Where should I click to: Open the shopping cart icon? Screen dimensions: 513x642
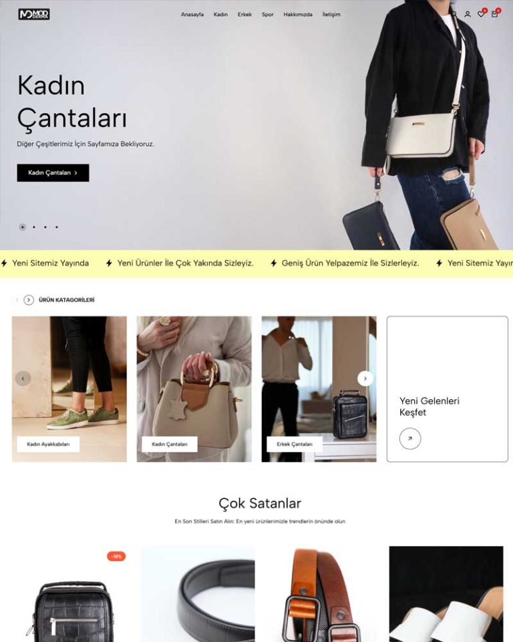[x=496, y=13]
